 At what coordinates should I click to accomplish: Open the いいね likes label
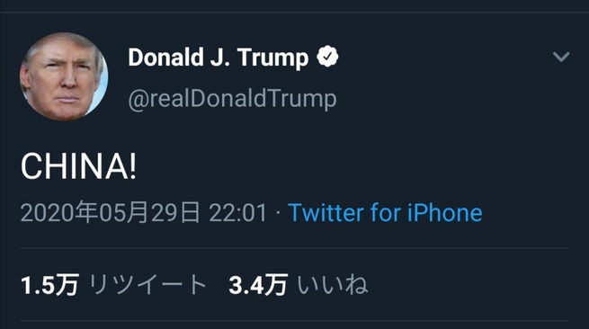[x=333, y=285]
